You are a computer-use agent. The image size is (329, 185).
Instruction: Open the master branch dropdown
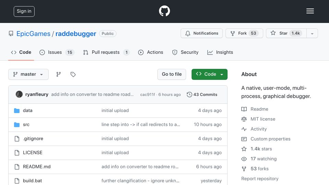pyautogui.click(x=28, y=74)
